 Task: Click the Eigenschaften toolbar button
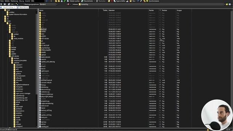pyautogui.click(x=119, y=1)
